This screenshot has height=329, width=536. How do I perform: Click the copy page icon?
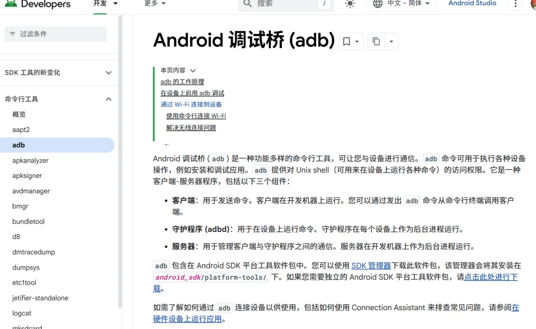[x=376, y=42]
